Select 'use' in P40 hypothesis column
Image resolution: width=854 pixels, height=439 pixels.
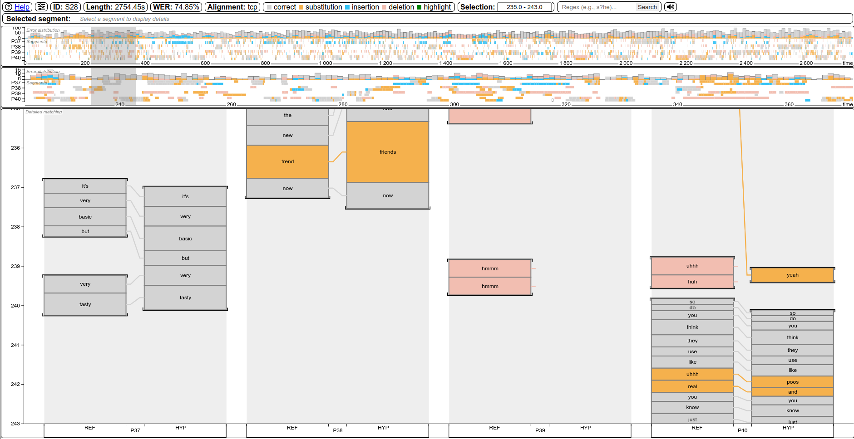pos(792,360)
